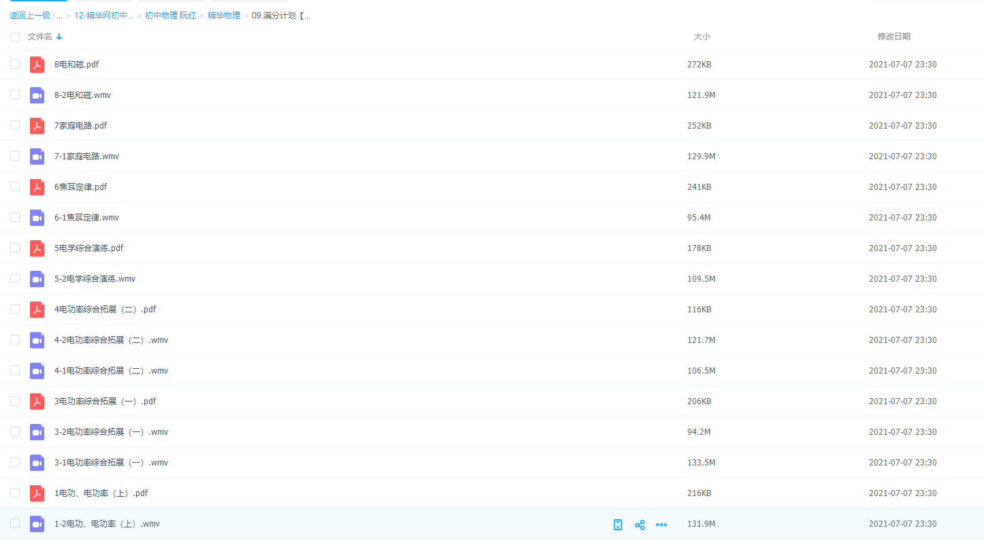The height and width of the screenshot is (541, 984).
Task: Toggle sort direction arrow next to 文件名
Action: click(59, 37)
